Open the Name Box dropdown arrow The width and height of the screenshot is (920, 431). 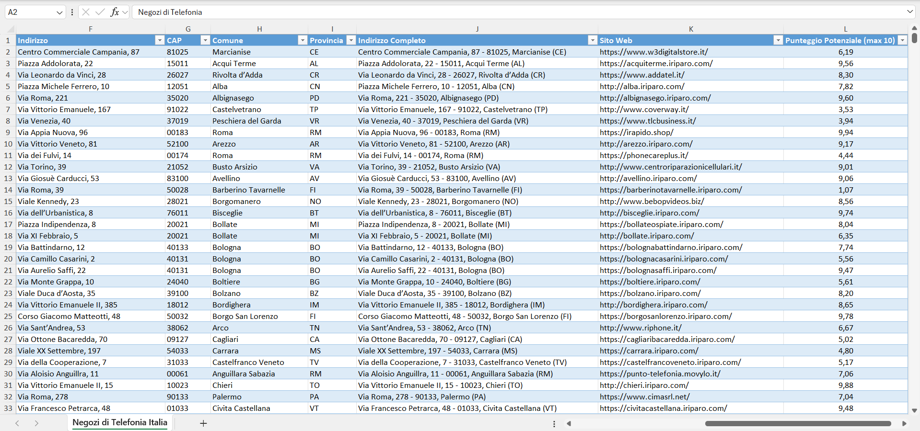(x=59, y=12)
